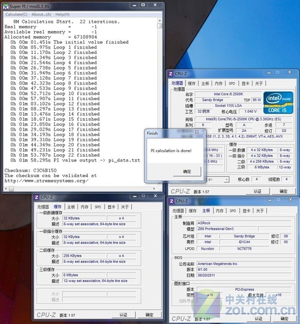Click '256 KBytes' L2 cache size field
The width and height of the screenshot is (300, 324).
coord(84,256)
